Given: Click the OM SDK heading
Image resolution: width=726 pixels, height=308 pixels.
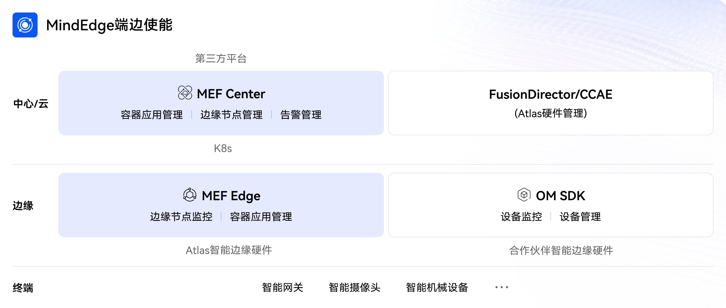Looking at the screenshot, I should click(560, 196).
